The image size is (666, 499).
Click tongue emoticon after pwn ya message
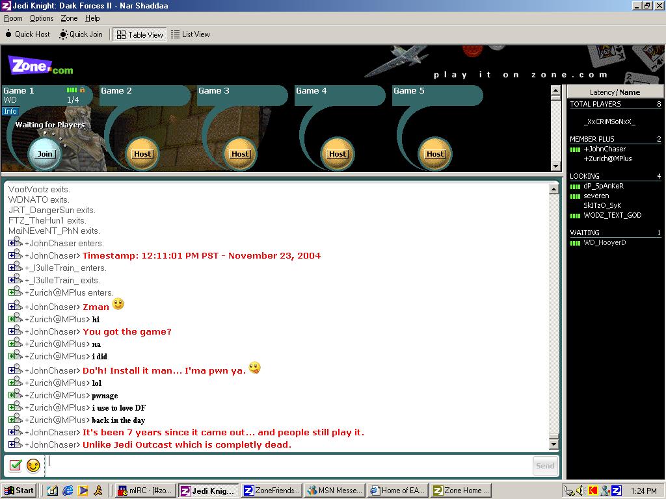point(254,368)
